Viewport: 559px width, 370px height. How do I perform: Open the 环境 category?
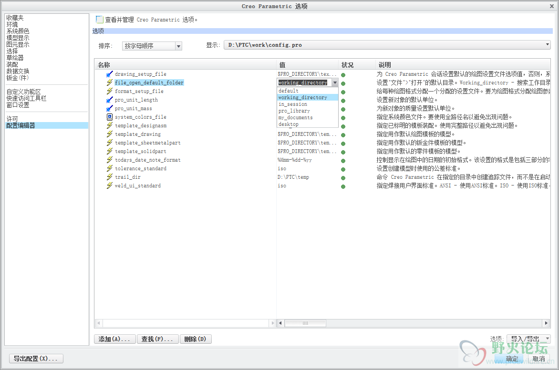(12, 24)
